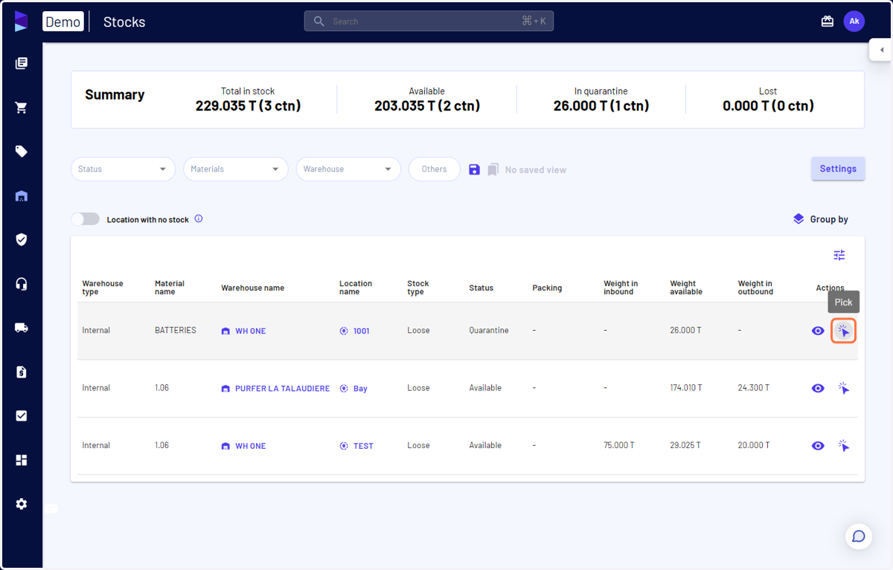Click the Pick icon for BATTERIES row

(x=843, y=331)
